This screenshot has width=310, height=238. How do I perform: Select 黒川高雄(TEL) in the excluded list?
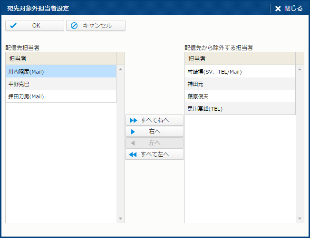pyautogui.click(x=240, y=109)
